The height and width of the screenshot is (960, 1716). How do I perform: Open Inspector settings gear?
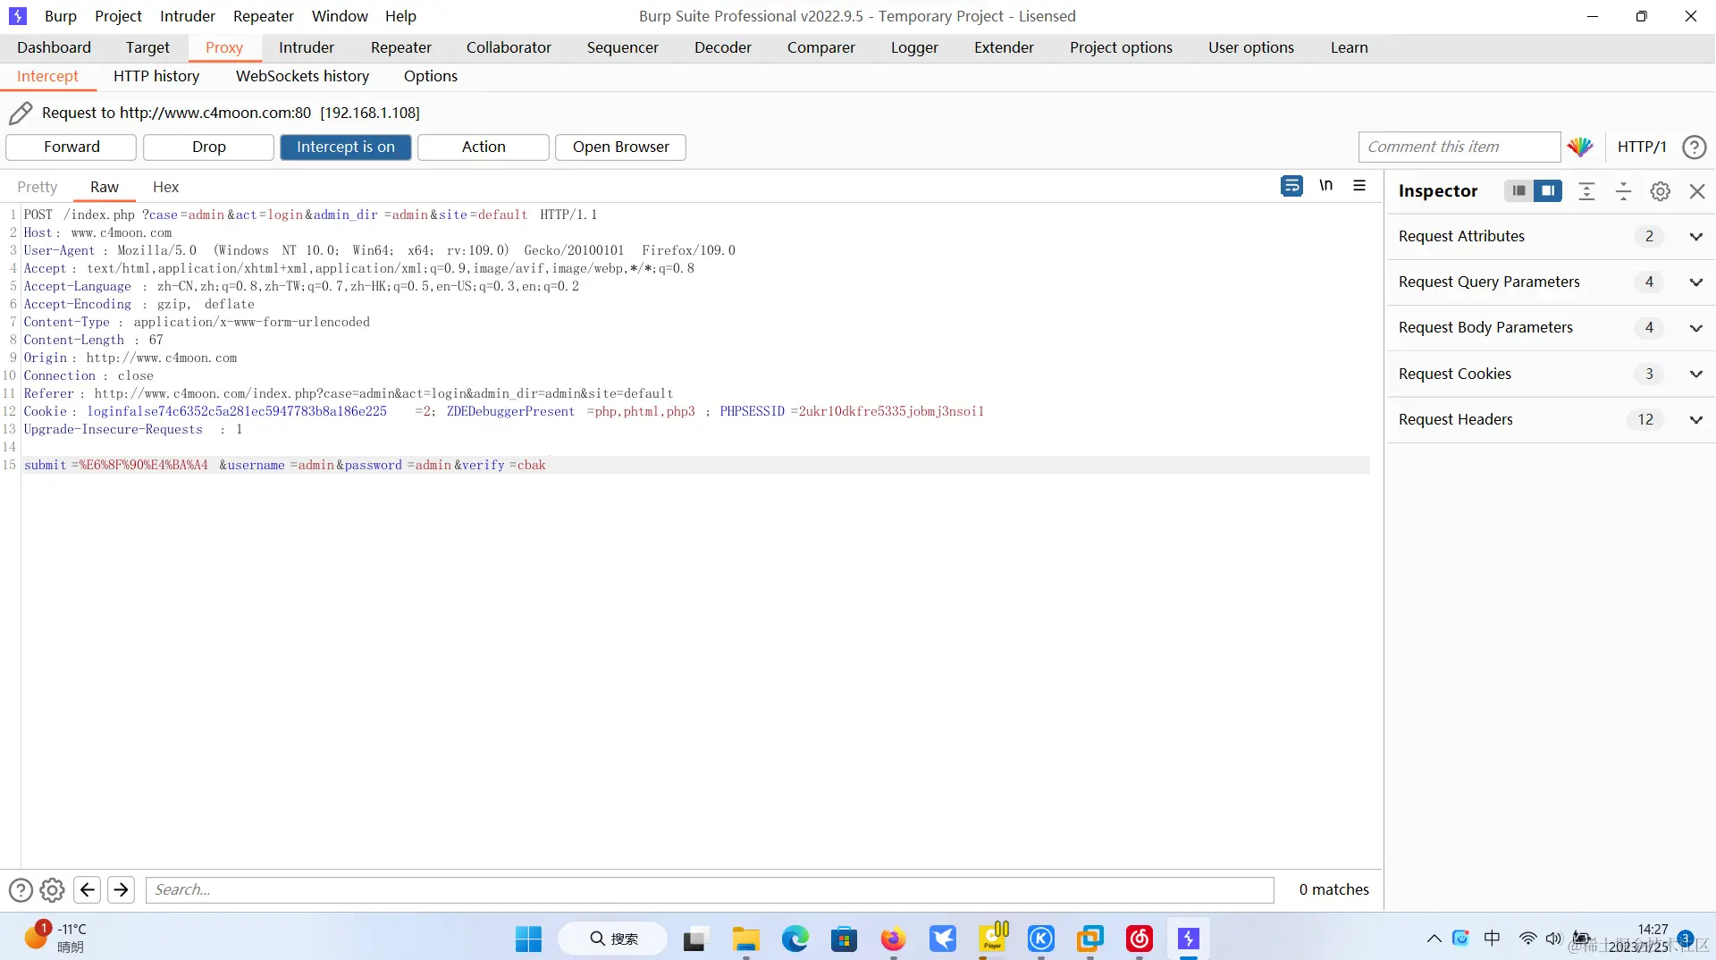[1660, 191]
